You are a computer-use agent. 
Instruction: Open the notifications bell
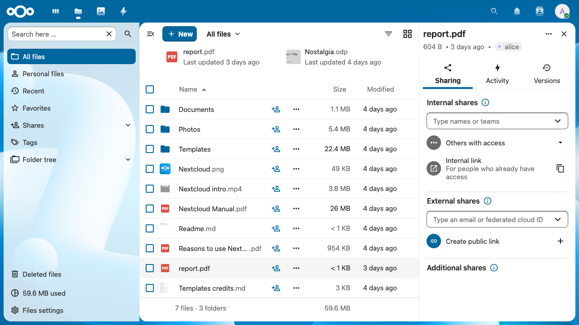[x=517, y=11]
